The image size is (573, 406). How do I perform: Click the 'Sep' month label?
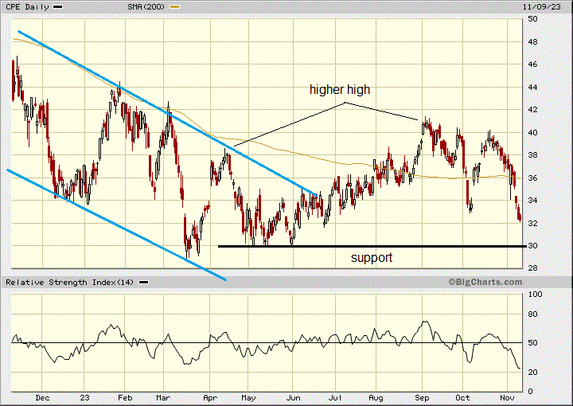(422, 397)
